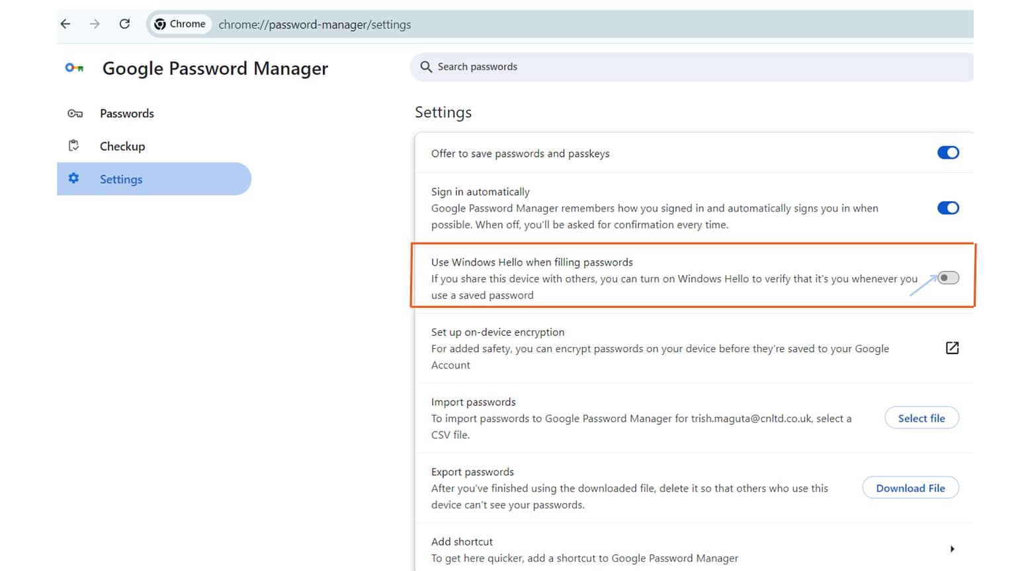Navigate to the Checkup page

tap(122, 145)
